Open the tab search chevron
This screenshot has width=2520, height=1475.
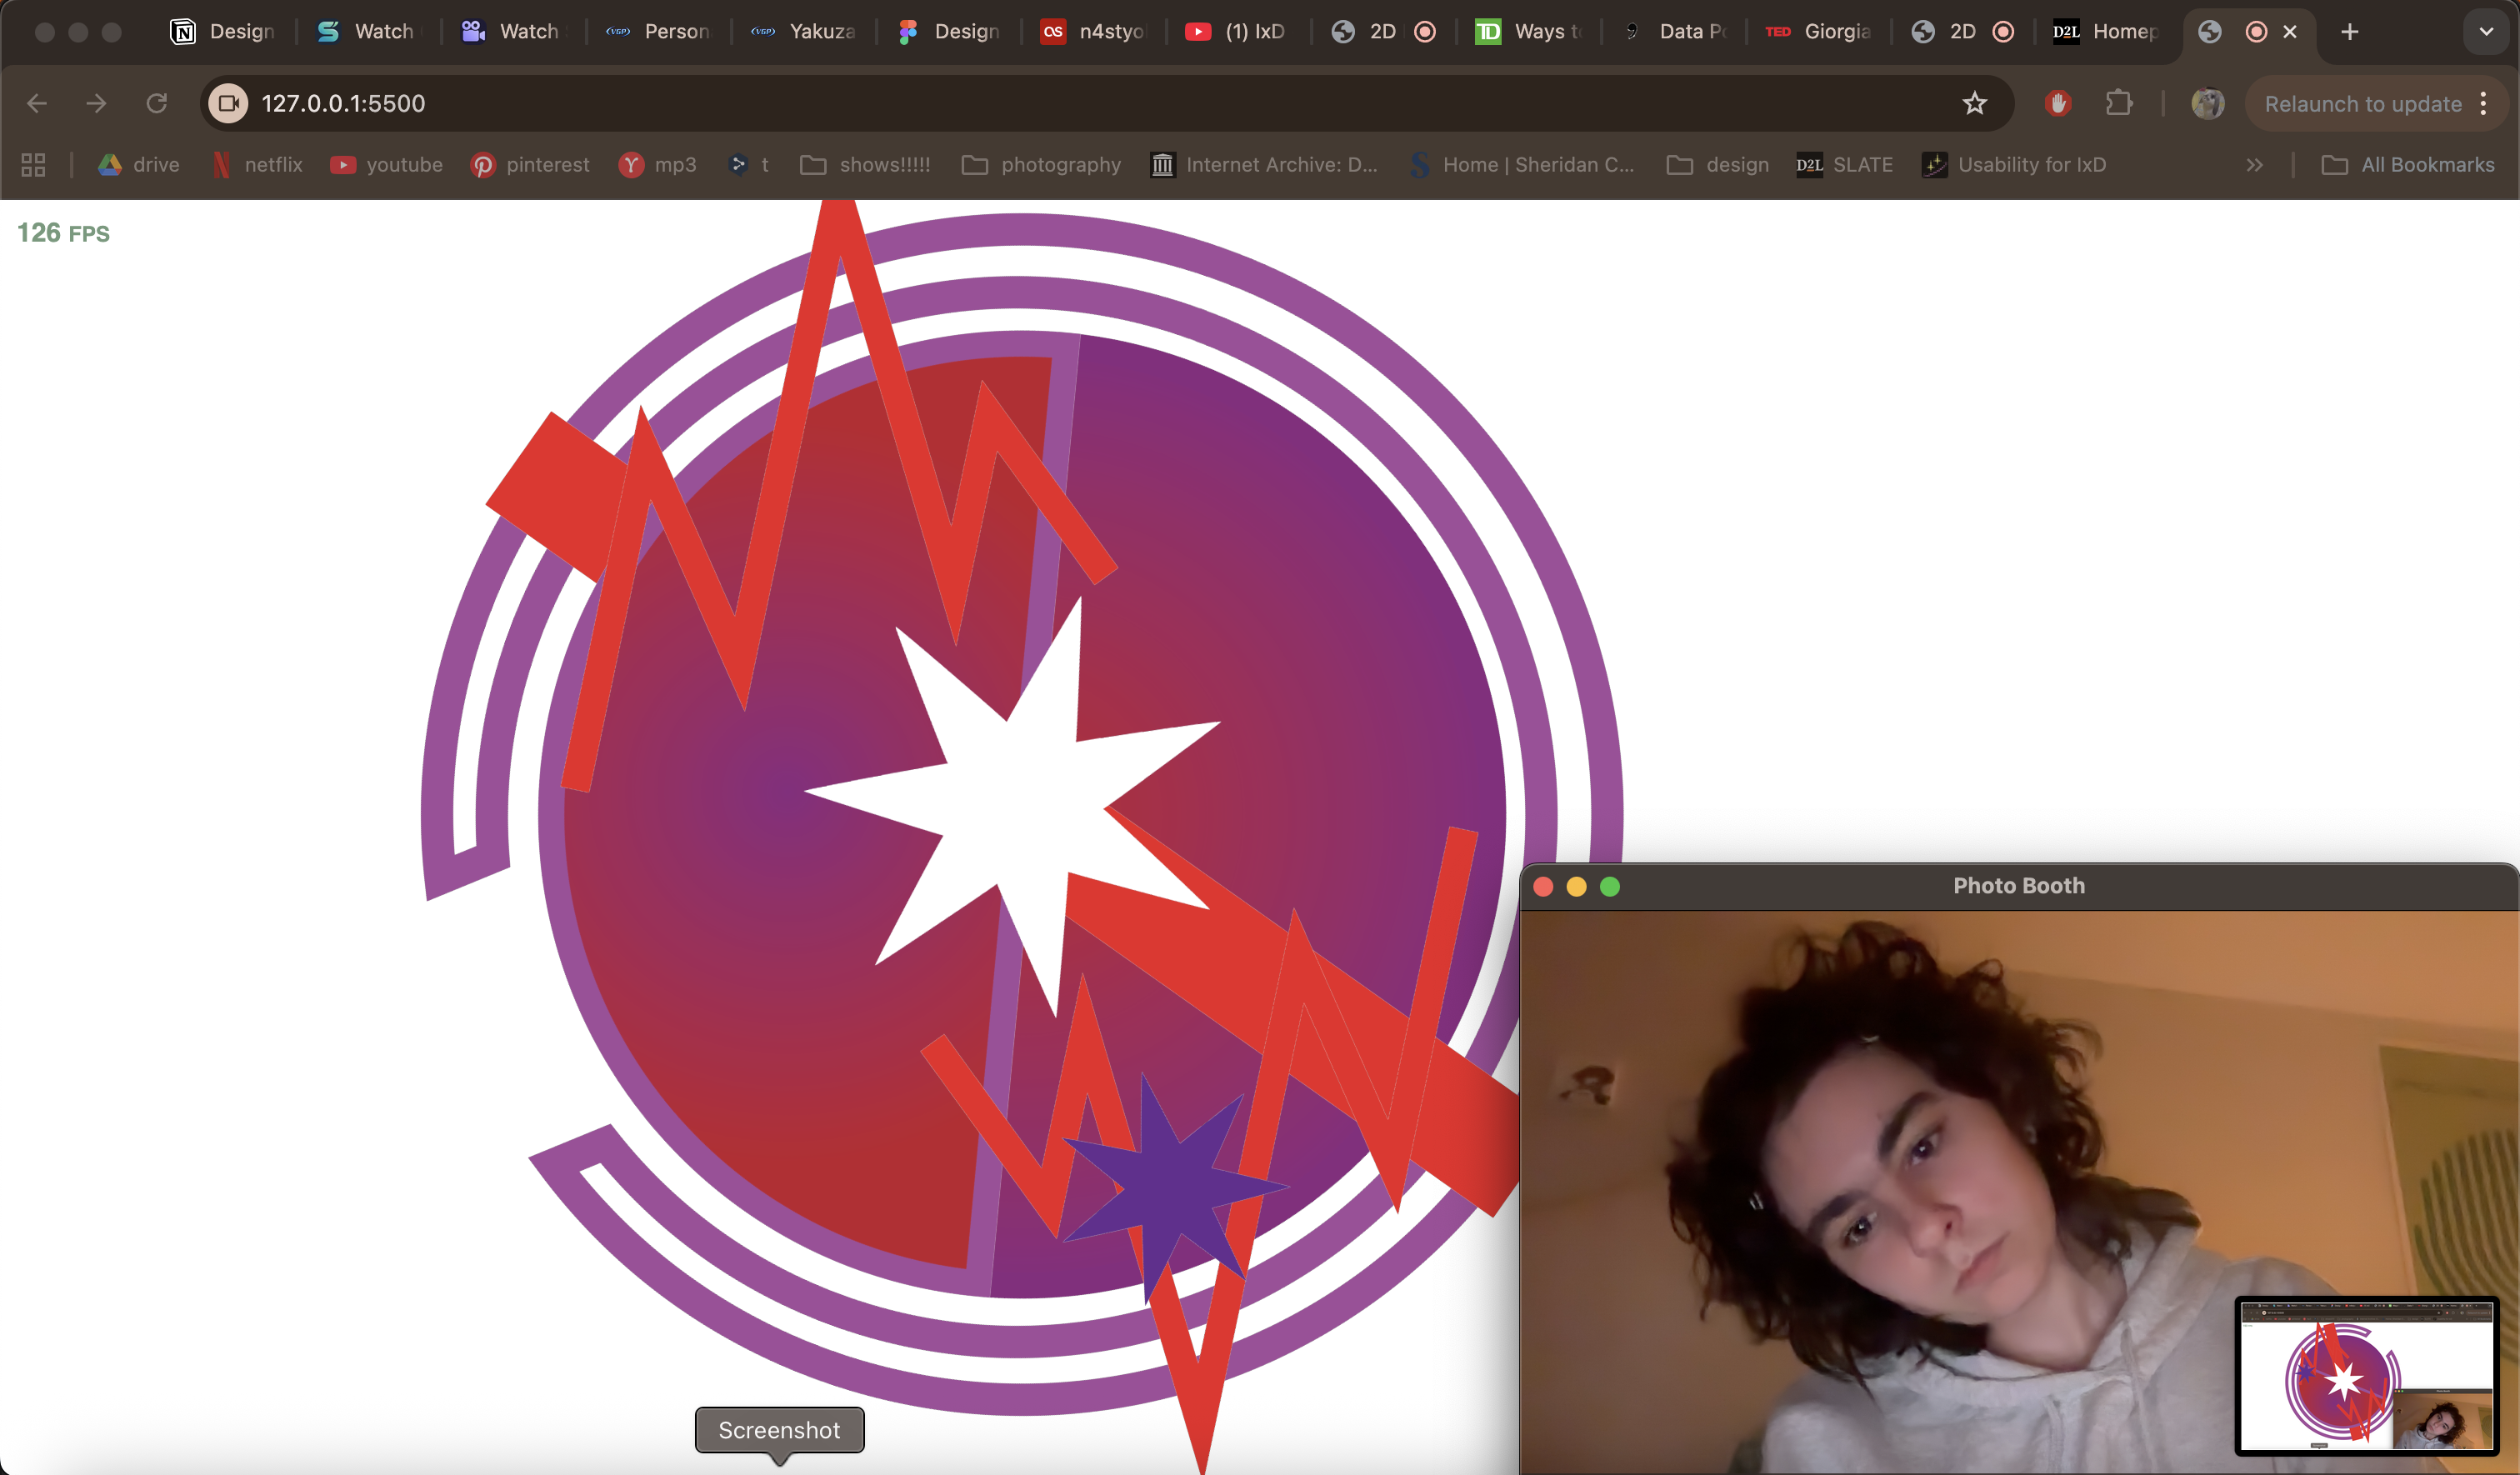coord(2484,31)
